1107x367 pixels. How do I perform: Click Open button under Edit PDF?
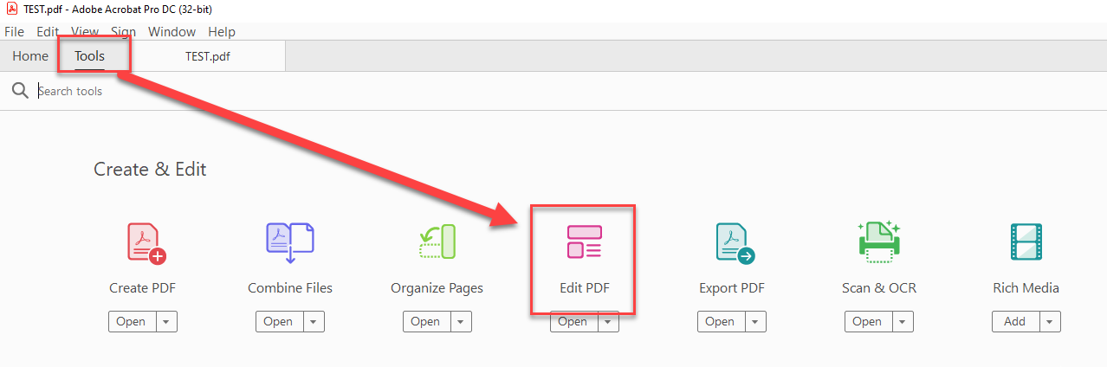coord(573,322)
